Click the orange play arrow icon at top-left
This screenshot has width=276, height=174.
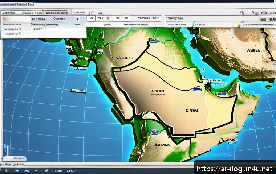point(4,18)
